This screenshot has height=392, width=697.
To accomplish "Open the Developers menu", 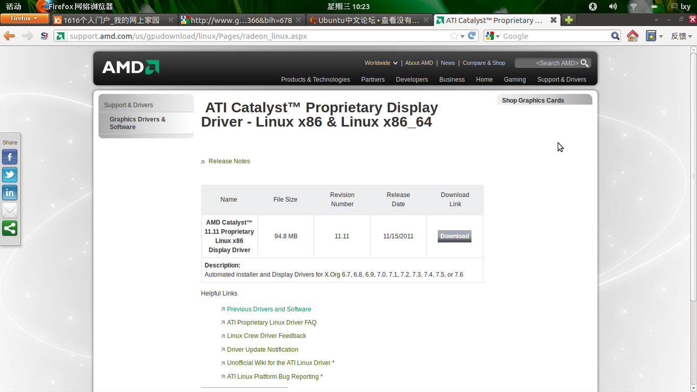I will (x=412, y=80).
